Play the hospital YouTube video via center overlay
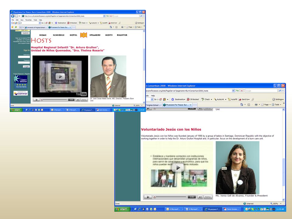 point(60,76)
